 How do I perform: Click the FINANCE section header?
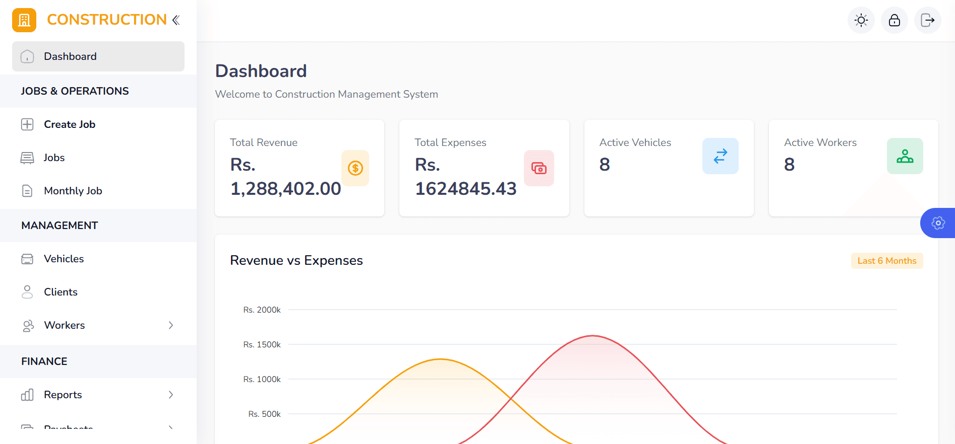point(44,361)
